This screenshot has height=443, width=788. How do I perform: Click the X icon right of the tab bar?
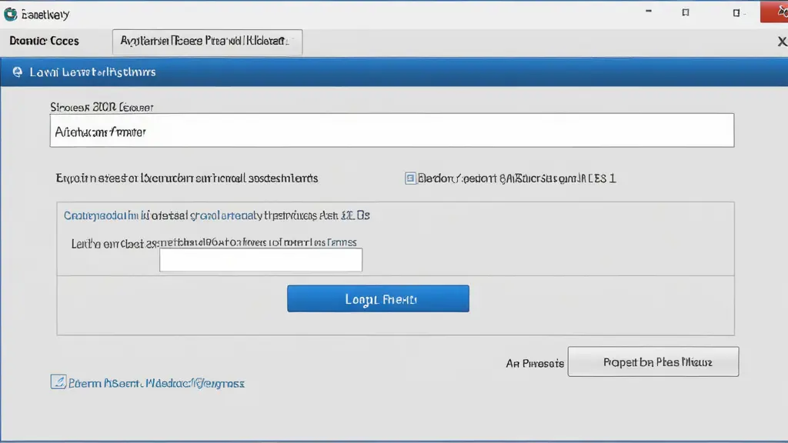coord(782,43)
